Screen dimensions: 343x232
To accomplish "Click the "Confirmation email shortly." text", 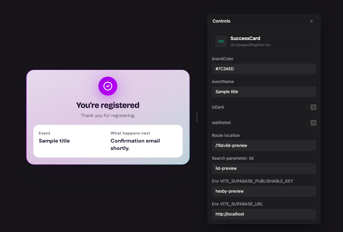I will pos(135,145).
